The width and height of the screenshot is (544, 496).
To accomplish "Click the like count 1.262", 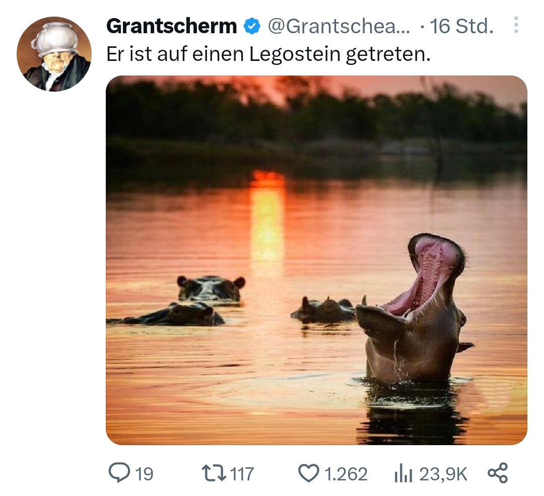I will click(x=346, y=474).
